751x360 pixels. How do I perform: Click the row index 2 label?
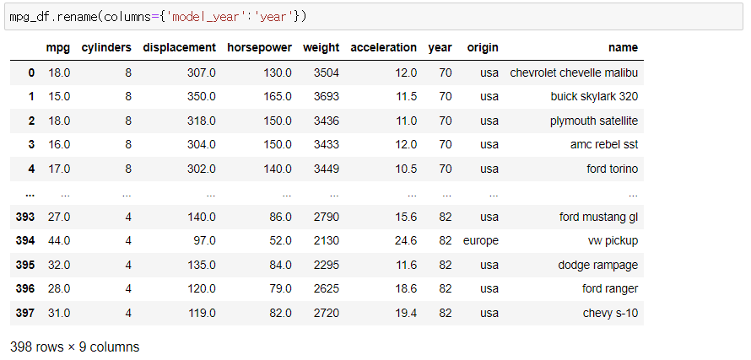[31, 121]
